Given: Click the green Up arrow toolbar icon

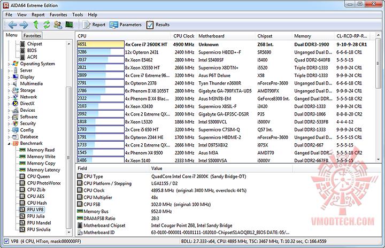Looking at the screenshot, I should (x=36, y=25).
